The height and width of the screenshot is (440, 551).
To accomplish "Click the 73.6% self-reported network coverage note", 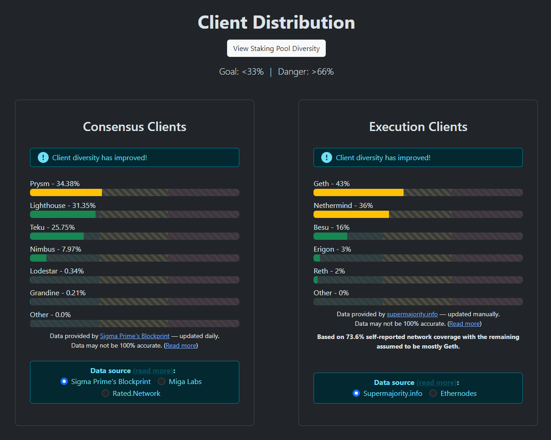I will [418, 342].
